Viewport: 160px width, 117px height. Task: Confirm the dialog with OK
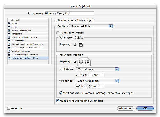tap(145, 108)
